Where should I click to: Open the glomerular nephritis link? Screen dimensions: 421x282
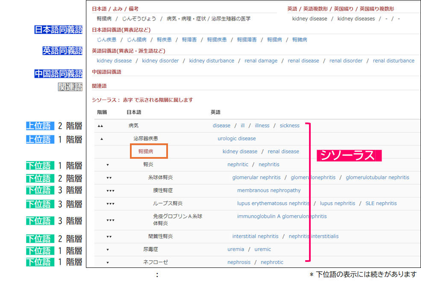coord(256,178)
